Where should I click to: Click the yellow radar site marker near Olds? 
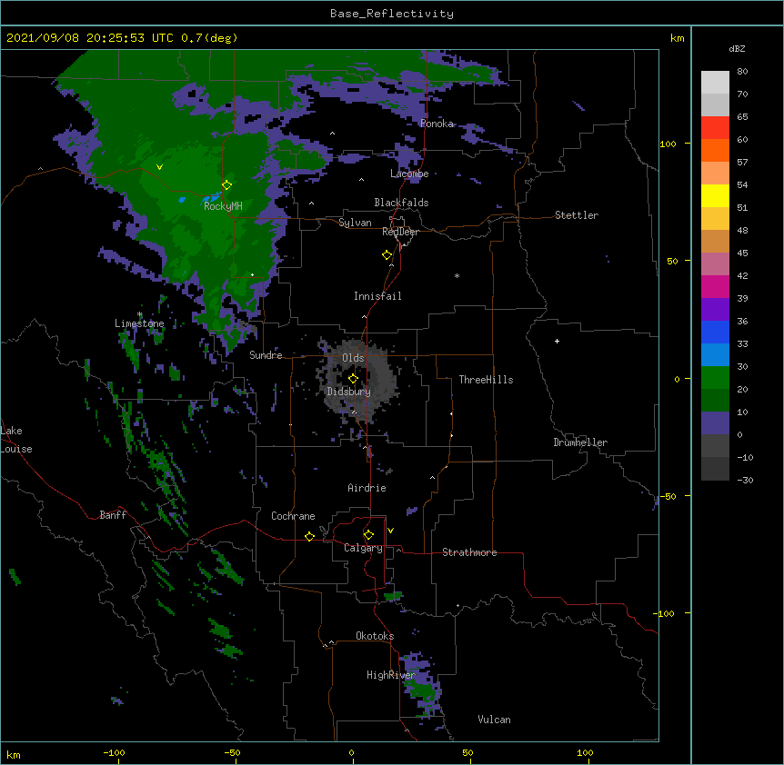click(x=353, y=379)
